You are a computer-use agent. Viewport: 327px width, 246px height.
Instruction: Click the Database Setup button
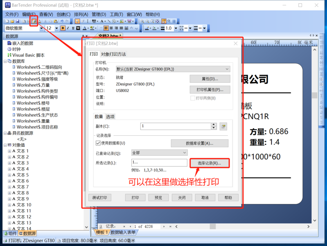(x=199, y=143)
